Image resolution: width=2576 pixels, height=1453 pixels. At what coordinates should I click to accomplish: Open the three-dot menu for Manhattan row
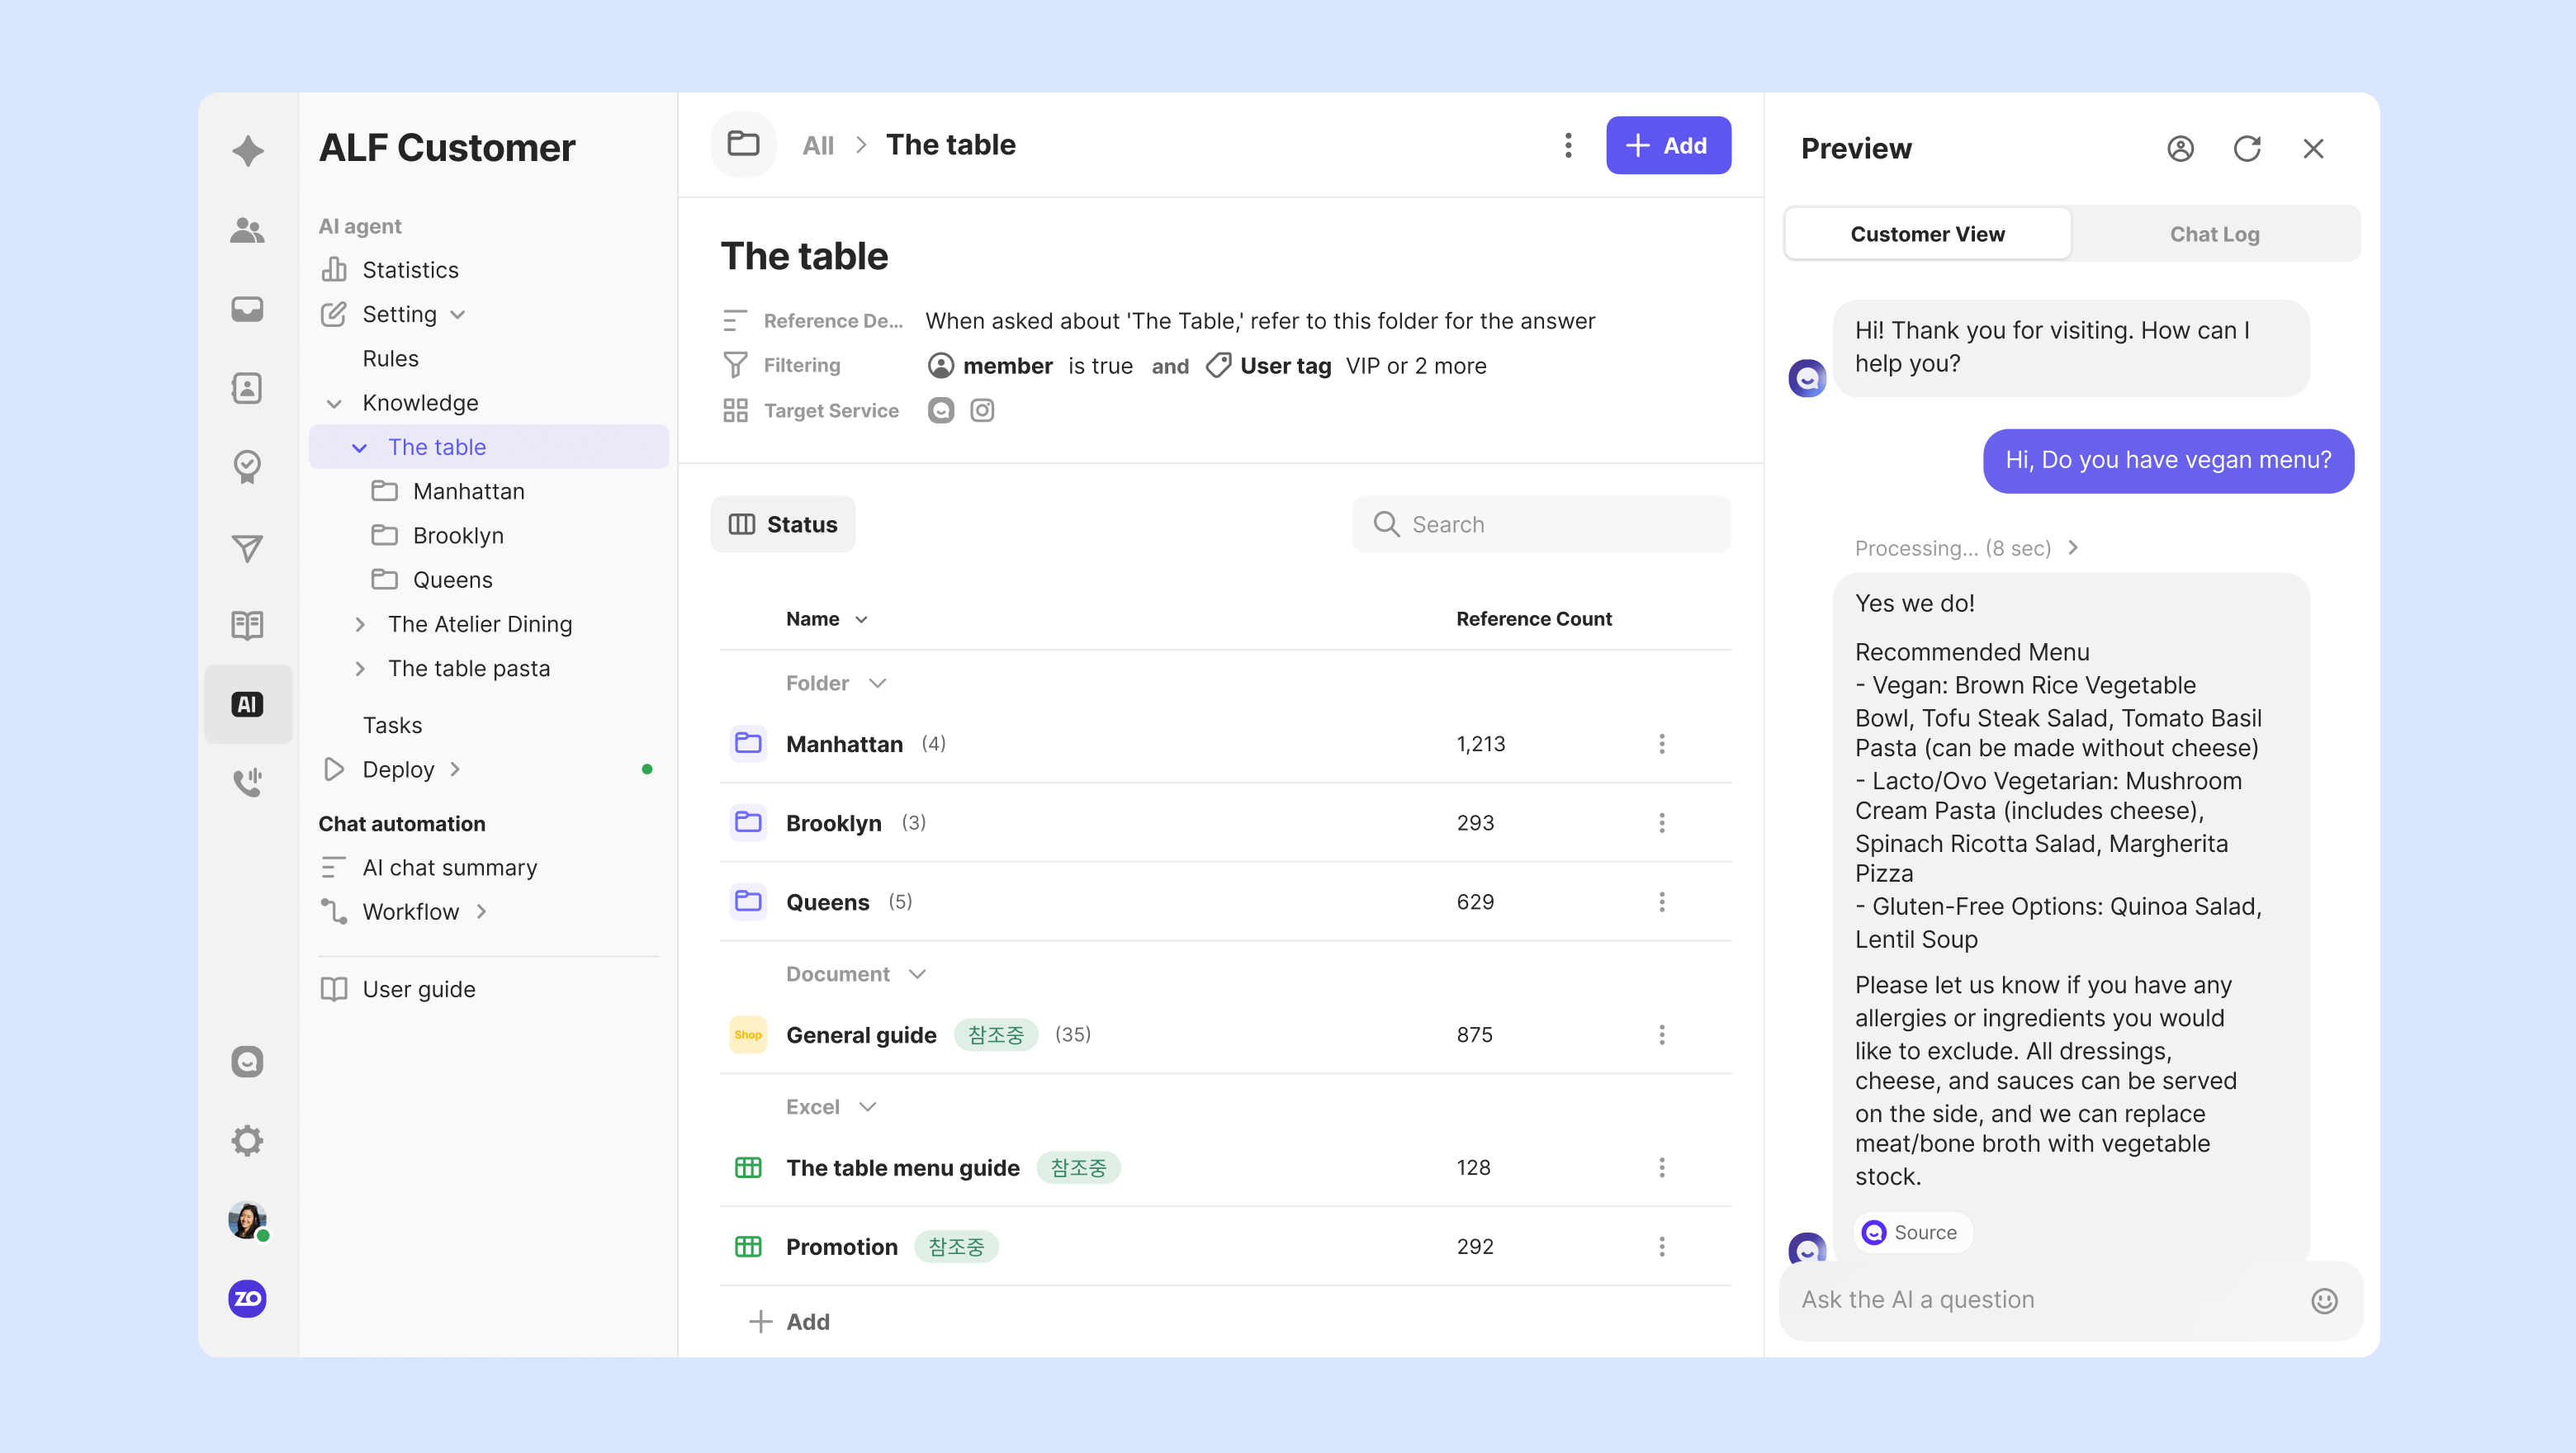(1661, 744)
